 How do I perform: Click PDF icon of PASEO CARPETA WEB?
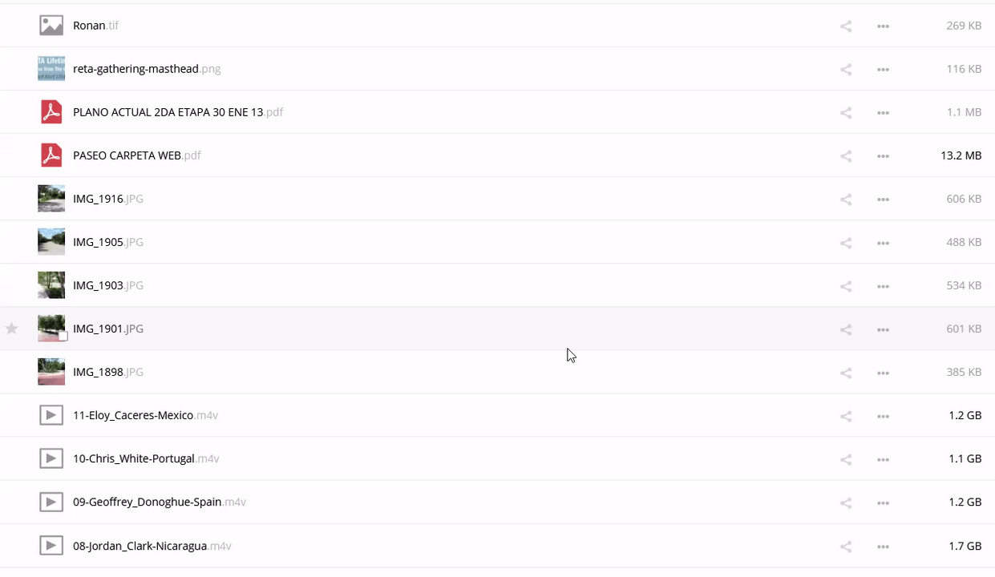pyautogui.click(x=51, y=155)
